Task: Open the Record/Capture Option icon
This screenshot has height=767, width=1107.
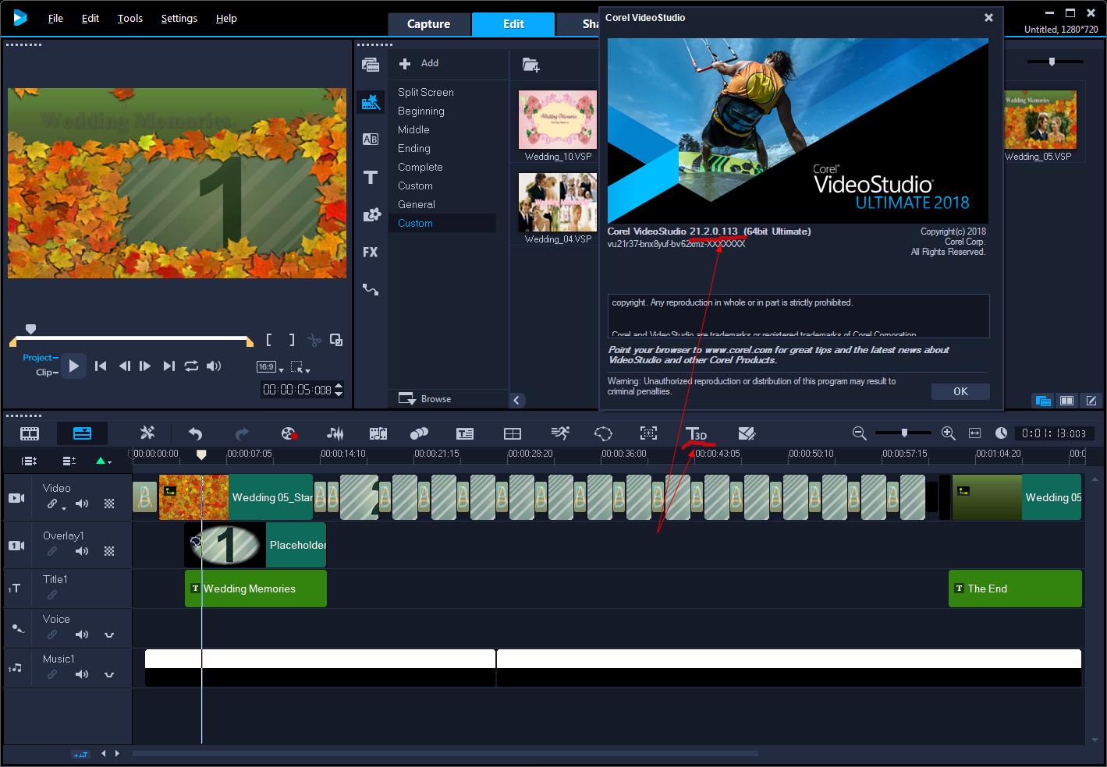Action: pos(289,433)
